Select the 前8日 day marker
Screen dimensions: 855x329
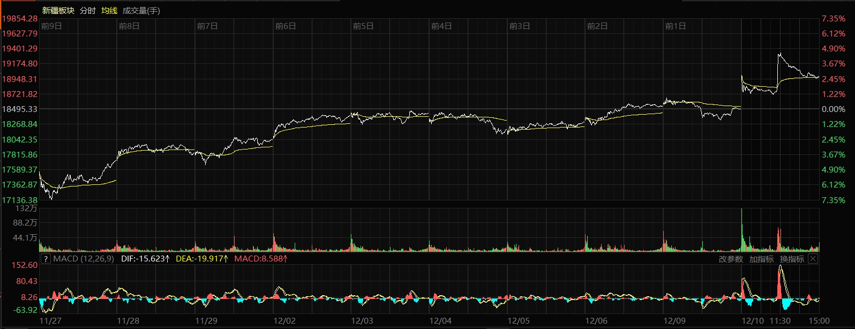click(x=129, y=26)
